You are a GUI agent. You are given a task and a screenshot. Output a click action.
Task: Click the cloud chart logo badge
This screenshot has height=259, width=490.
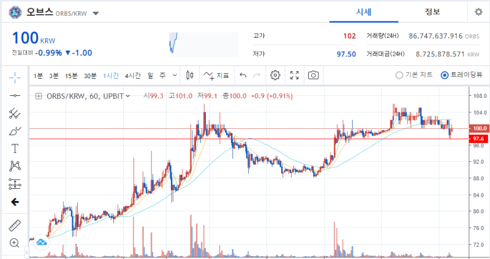tap(42, 242)
